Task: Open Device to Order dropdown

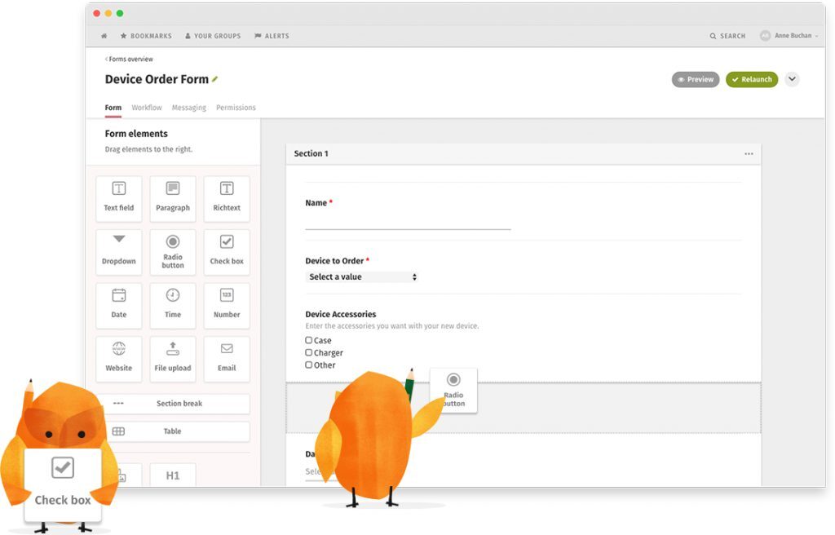Action: (x=362, y=276)
